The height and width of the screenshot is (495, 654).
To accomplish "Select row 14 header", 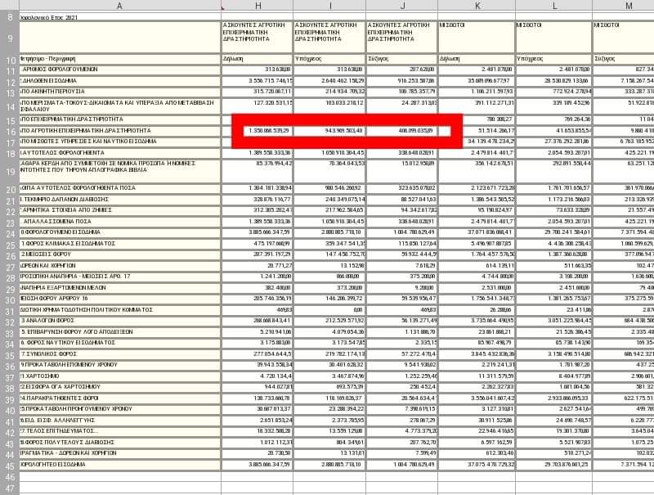I will coord(10,106).
